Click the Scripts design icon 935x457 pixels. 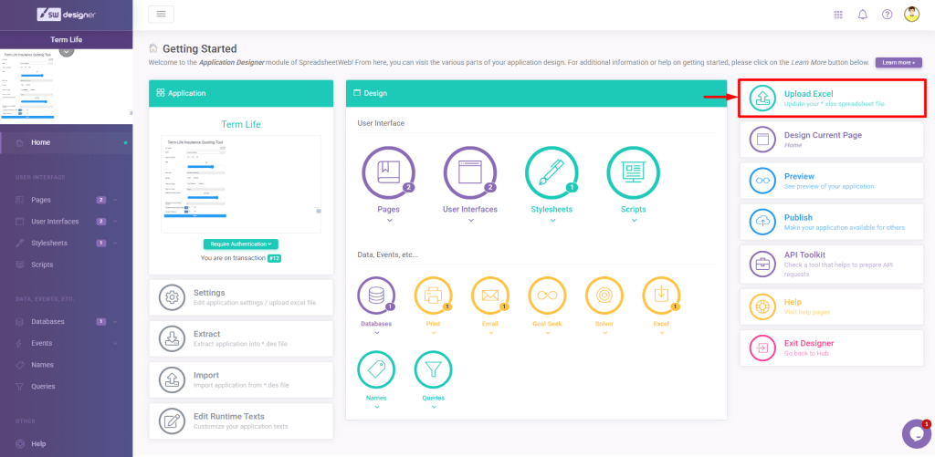click(633, 173)
